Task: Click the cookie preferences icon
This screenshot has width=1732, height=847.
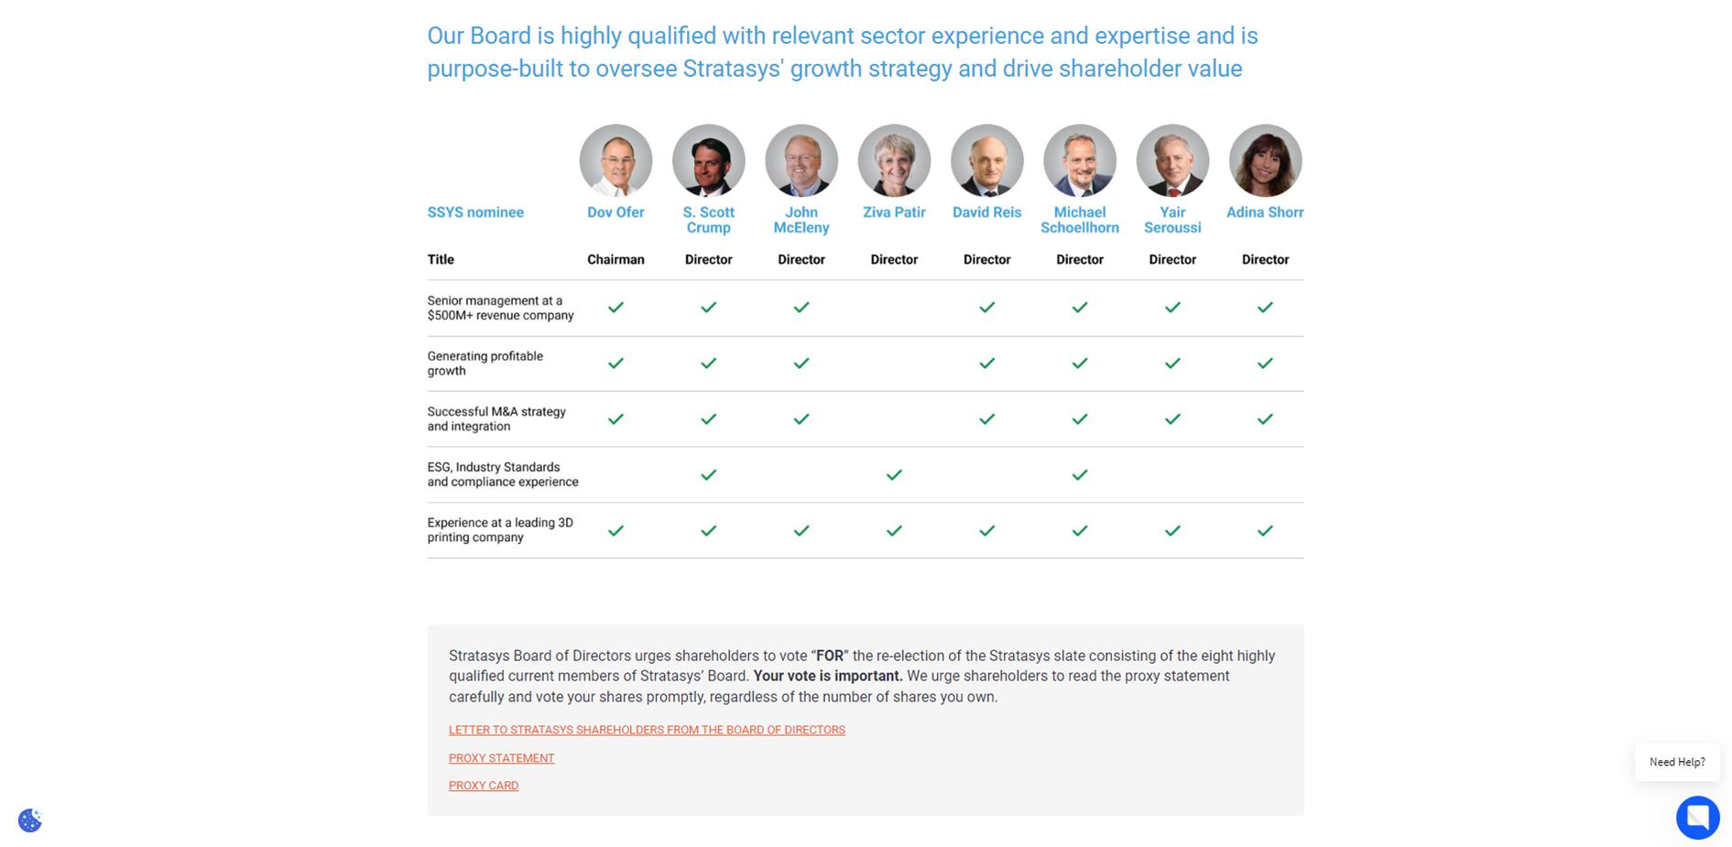Action: tap(30, 820)
